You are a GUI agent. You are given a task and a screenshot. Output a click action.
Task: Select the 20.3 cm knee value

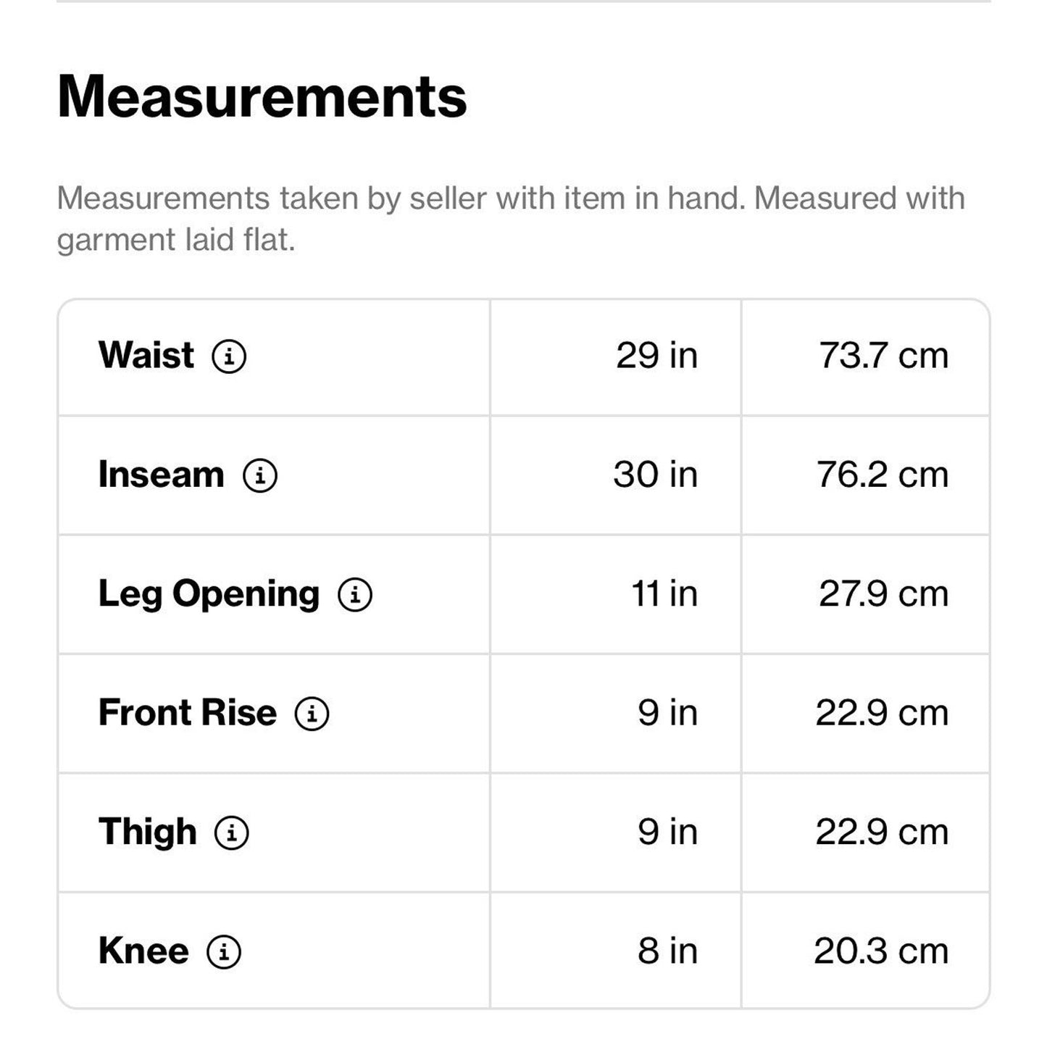880,951
